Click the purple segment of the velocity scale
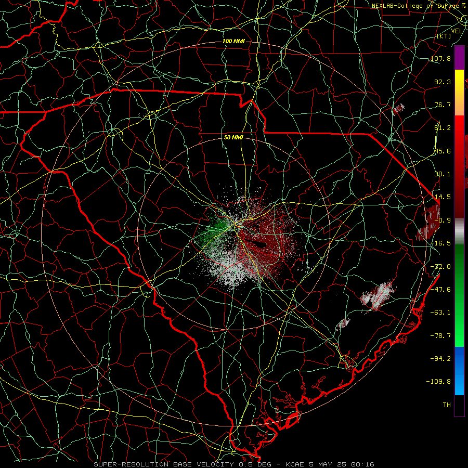Screen dimensions: 468x468 click(x=459, y=58)
